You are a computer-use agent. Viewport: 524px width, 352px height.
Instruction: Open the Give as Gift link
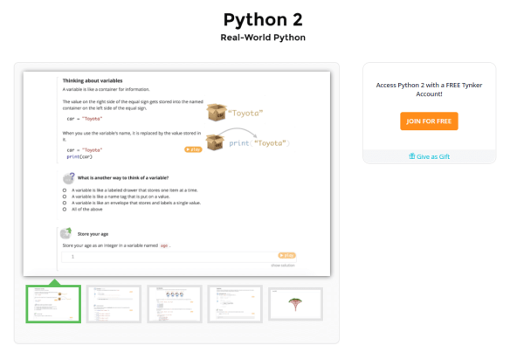(429, 156)
